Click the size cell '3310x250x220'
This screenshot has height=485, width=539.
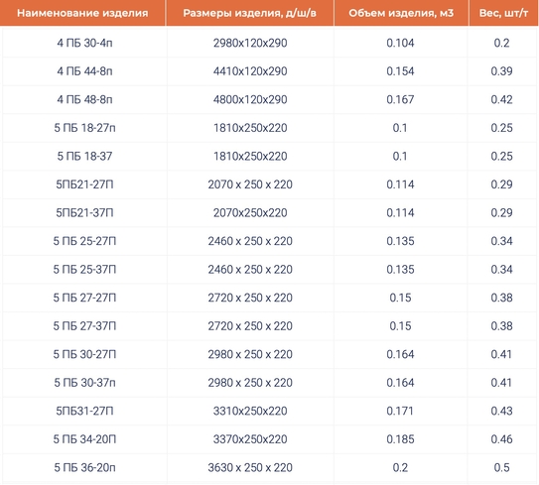250,411
